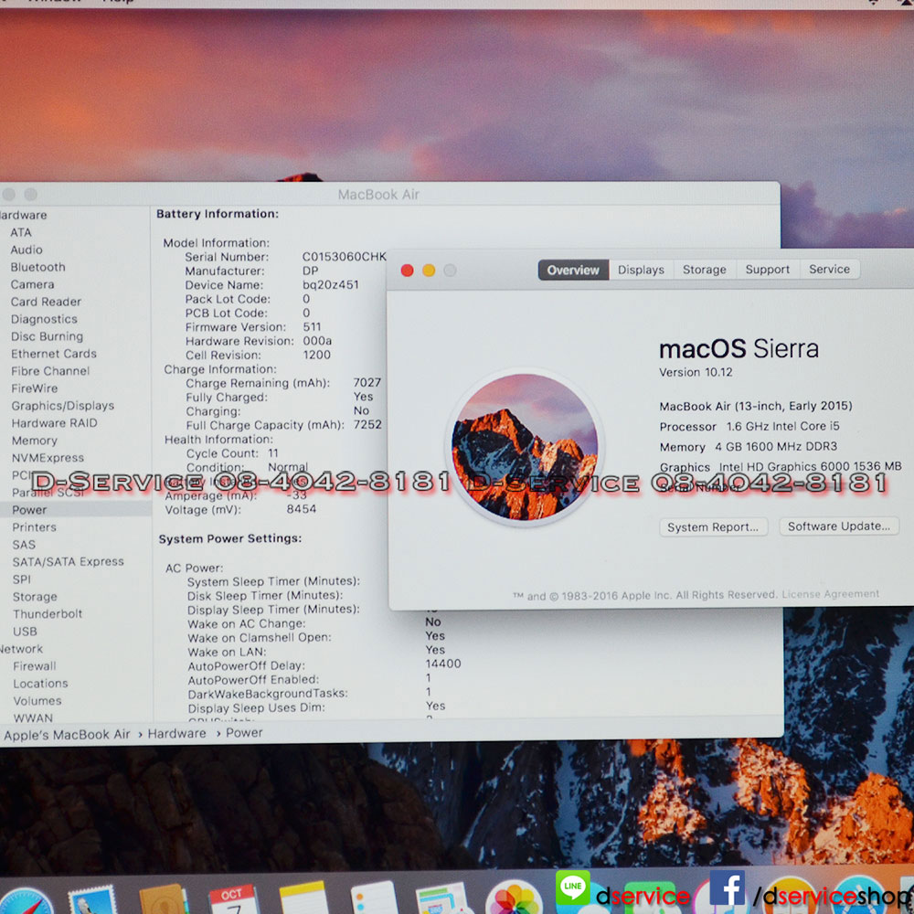Click the Software Update... button
Screen dimensions: 914x914
point(839,526)
